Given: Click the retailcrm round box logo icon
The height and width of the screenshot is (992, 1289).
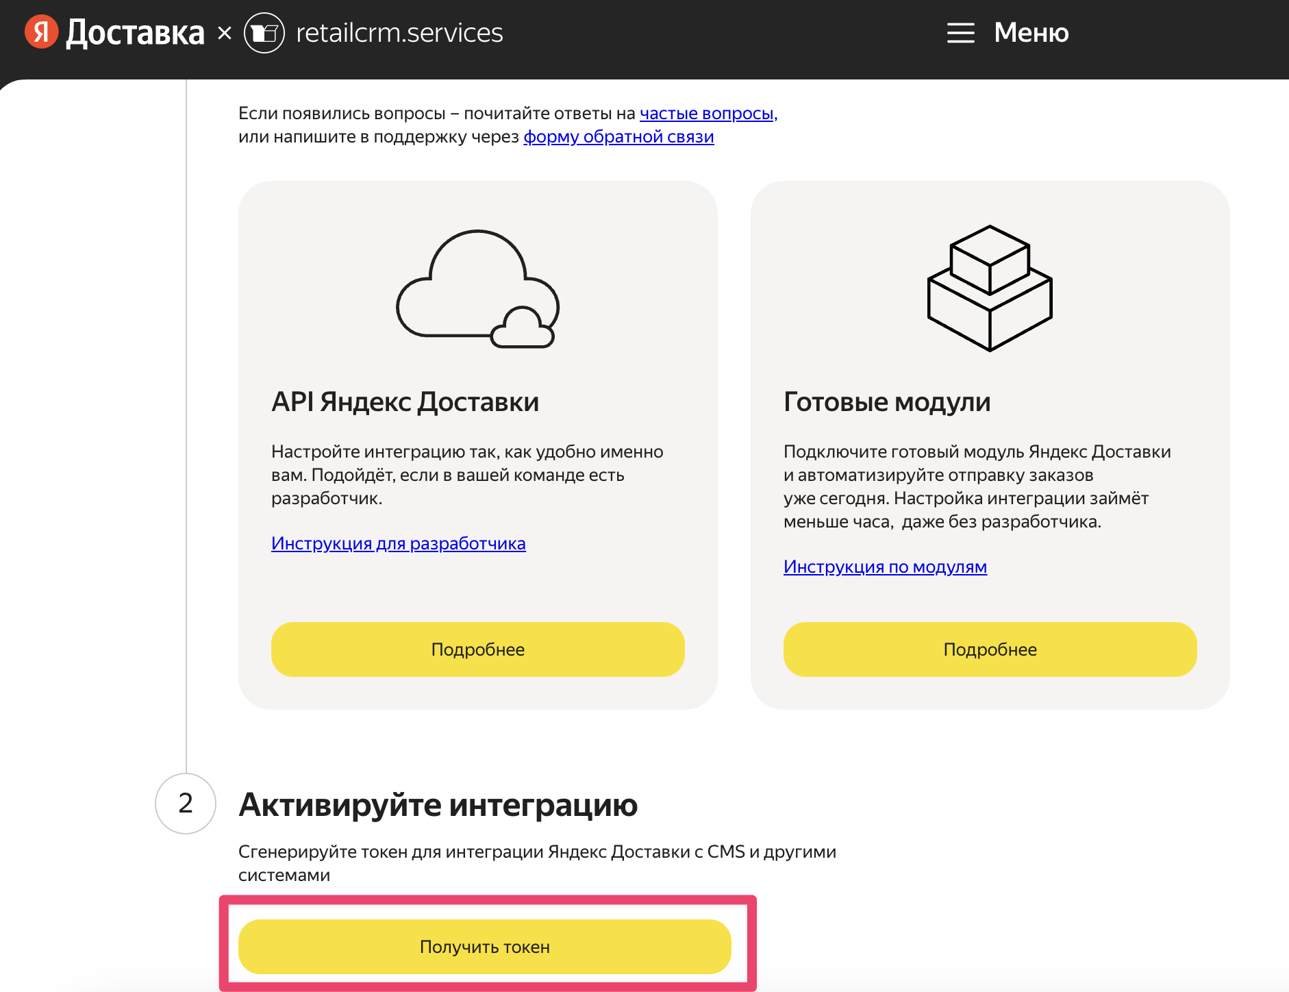Looking at the screenshot, I should (x=264, y=33).
